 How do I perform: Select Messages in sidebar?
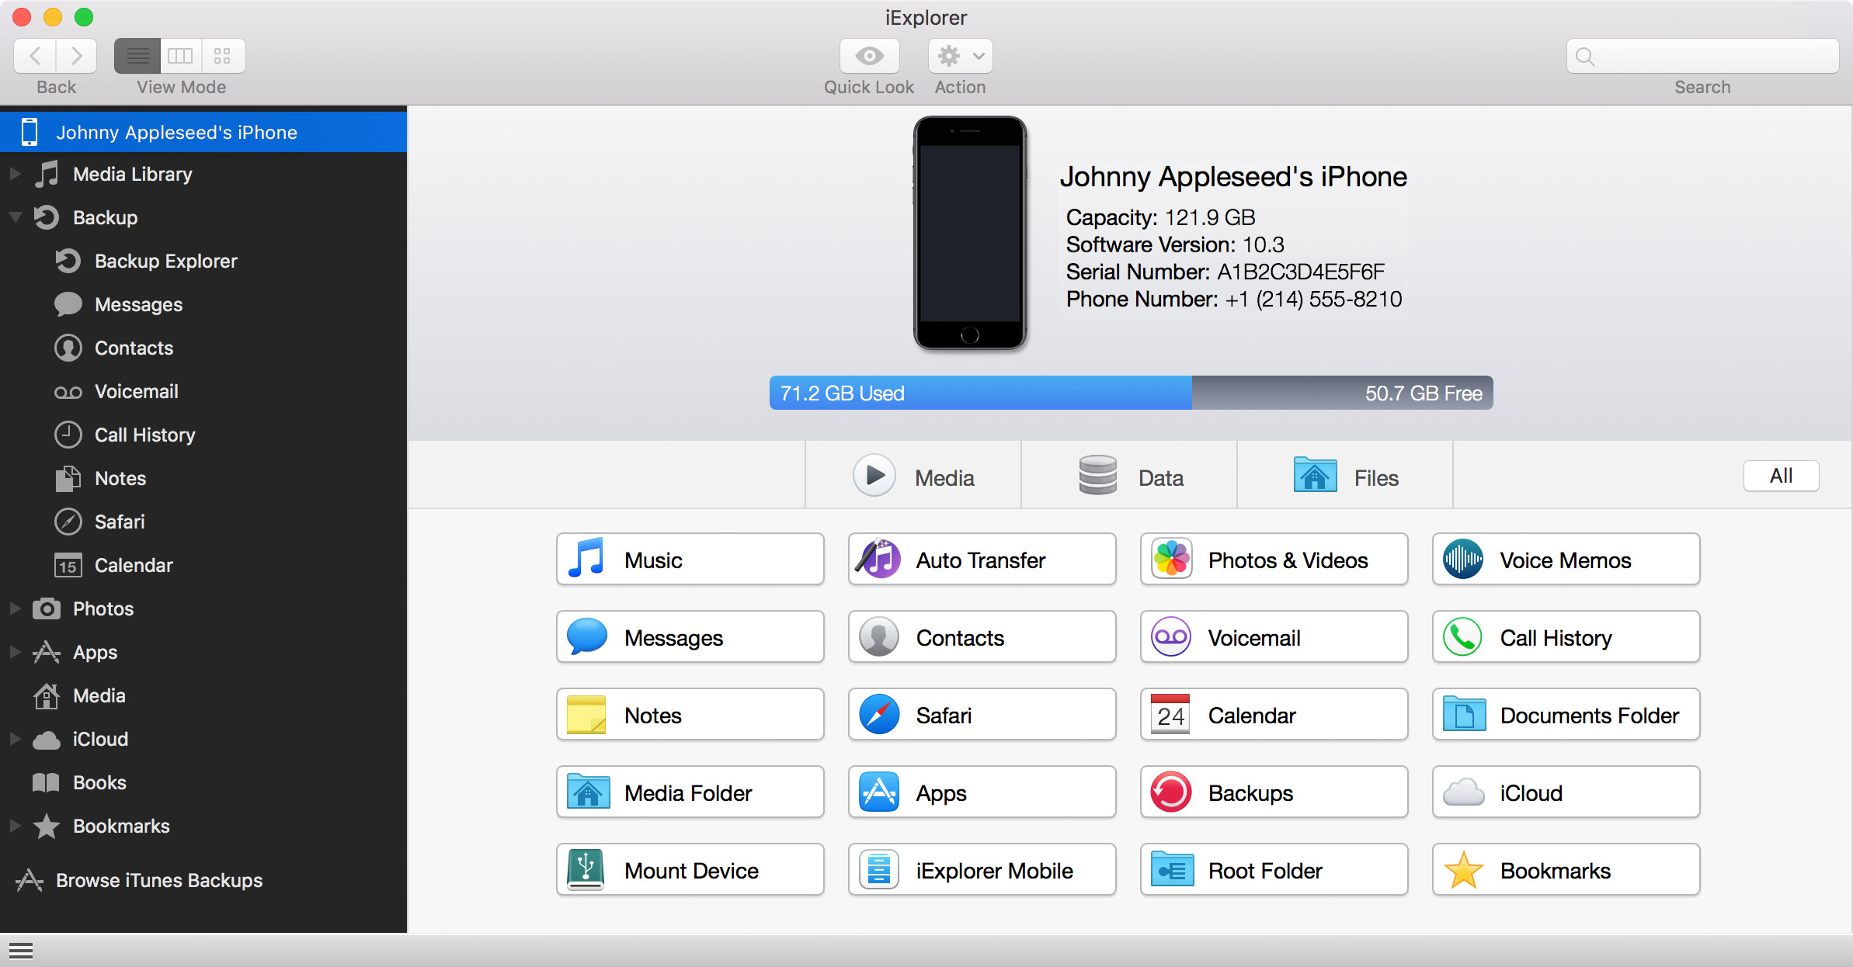(x=138, y=303)
